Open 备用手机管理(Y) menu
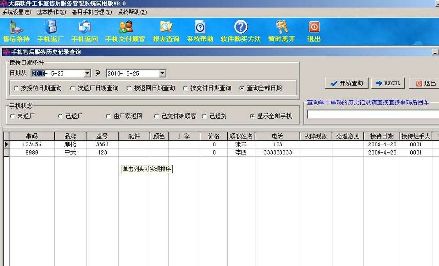 pos(92,12)
